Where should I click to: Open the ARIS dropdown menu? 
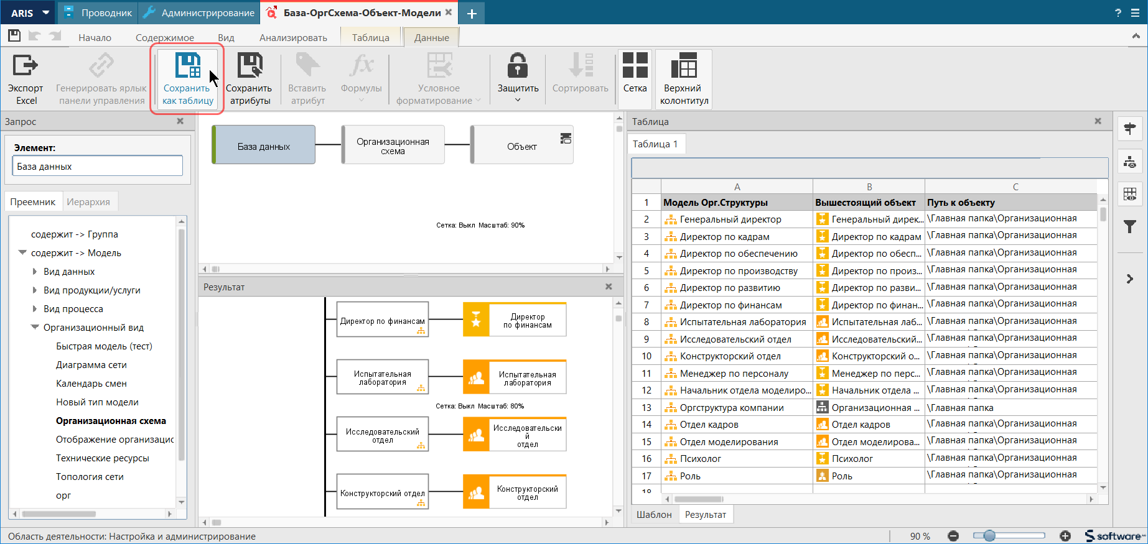29,13
